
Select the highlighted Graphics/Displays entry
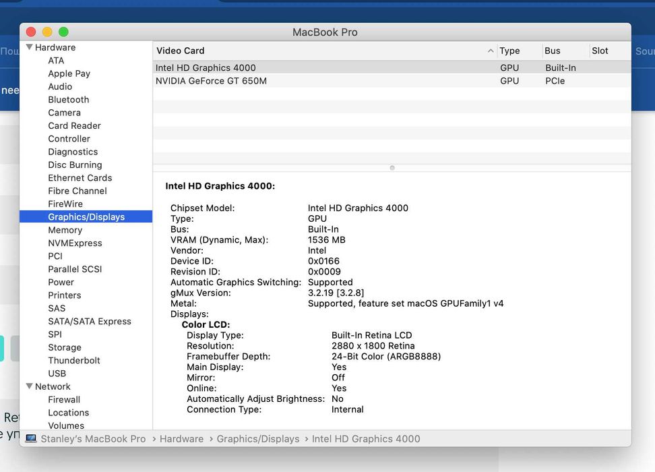click(x=86, y=216)
